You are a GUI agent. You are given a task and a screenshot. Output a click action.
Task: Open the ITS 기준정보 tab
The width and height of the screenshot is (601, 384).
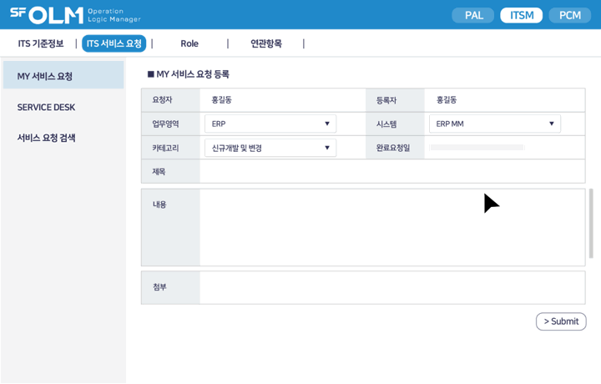click(x=41, y=43)
